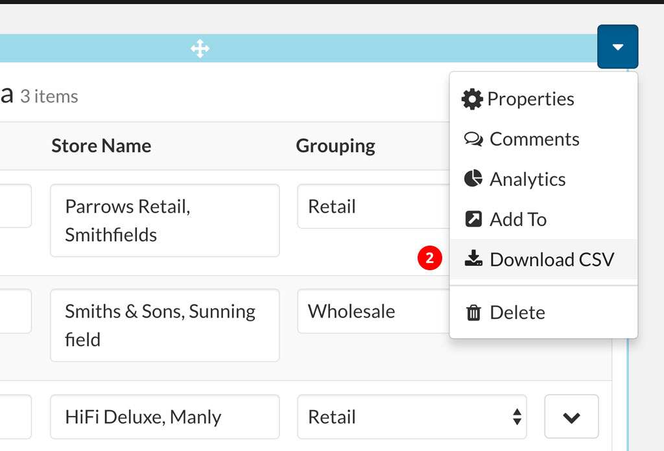Select Add To from the menu
Screen dimensions: 664x451
(518, 220)
